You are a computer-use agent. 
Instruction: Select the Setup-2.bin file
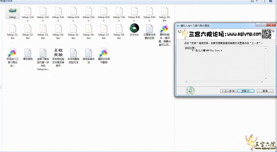pyautogui.click(x=43, y=14)
